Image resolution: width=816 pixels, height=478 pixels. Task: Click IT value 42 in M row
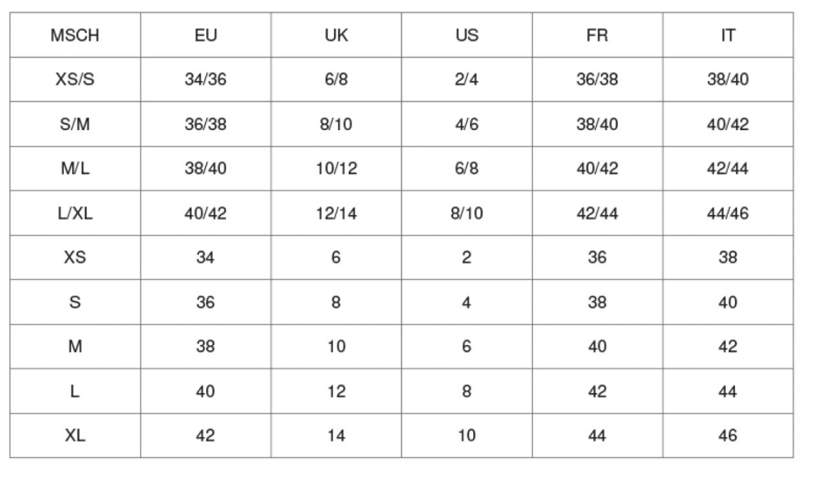click(728, 346)
